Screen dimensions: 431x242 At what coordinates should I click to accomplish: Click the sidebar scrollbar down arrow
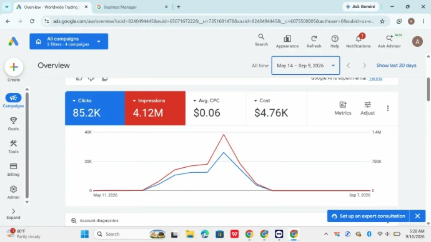coord(27,202)
